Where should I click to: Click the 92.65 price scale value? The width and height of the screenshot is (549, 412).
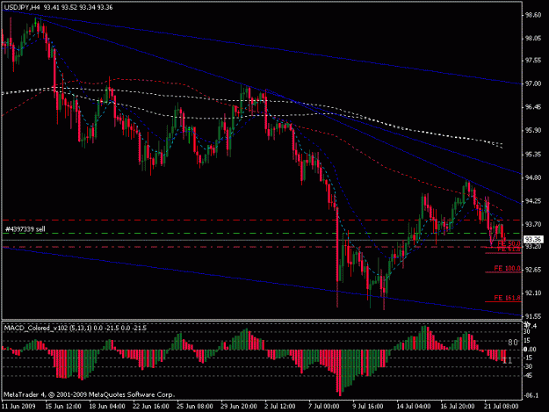point(532,270)
